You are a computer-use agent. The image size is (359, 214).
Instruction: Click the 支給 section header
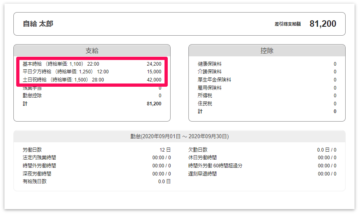pyautogui.click(x=92, y=51)
